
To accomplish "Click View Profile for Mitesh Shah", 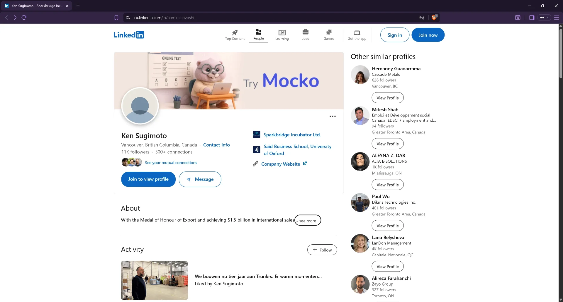I will coord(388,144).
